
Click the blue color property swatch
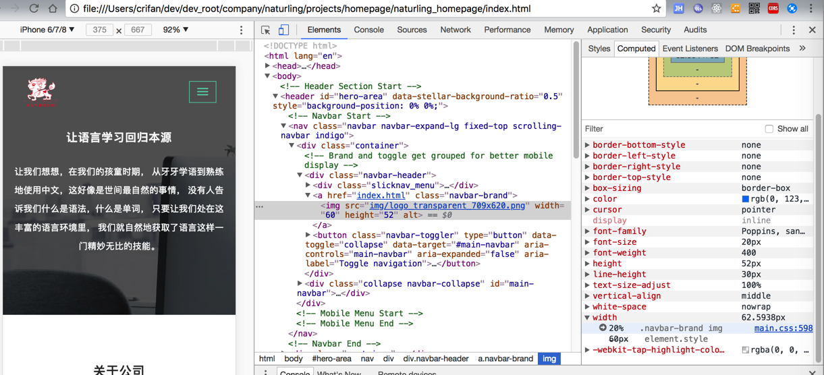[745, 199]
